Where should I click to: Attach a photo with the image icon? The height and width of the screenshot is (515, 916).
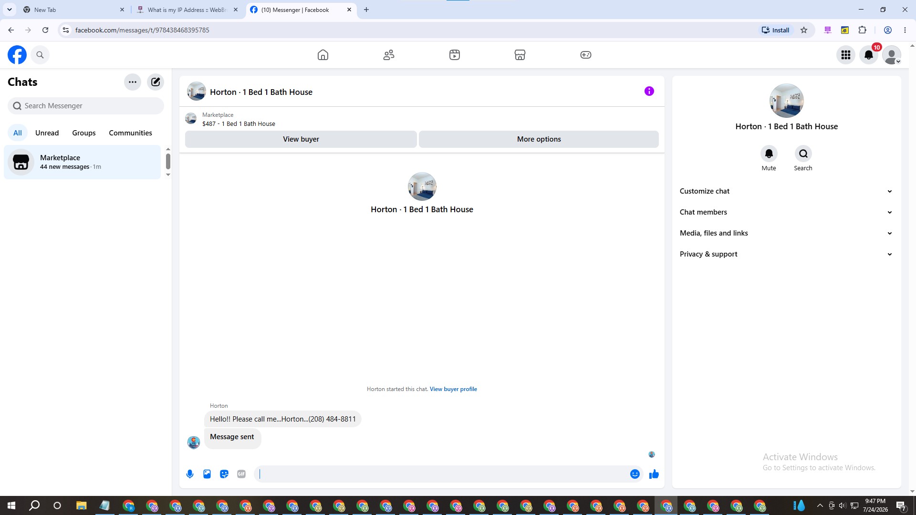coord(207,474)
